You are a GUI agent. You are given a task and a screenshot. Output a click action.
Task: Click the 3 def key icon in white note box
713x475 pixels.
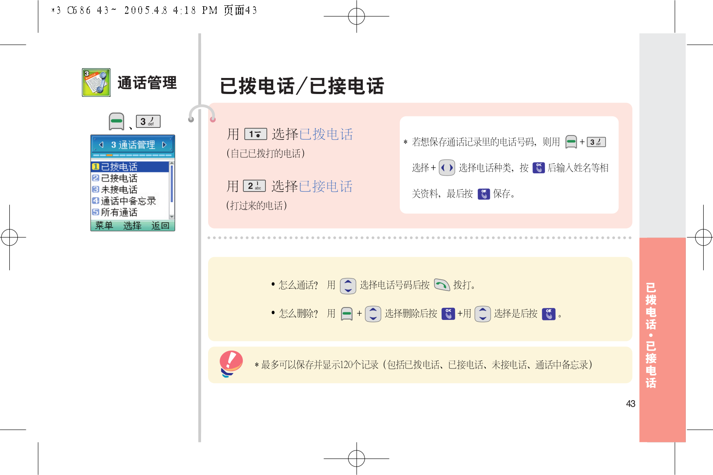(x=596, y=142)
